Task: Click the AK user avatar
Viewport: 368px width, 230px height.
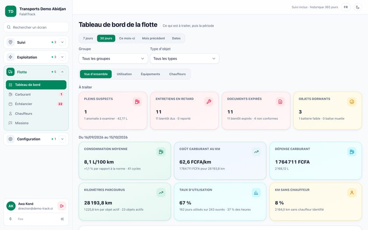Action: coord(11,206)
